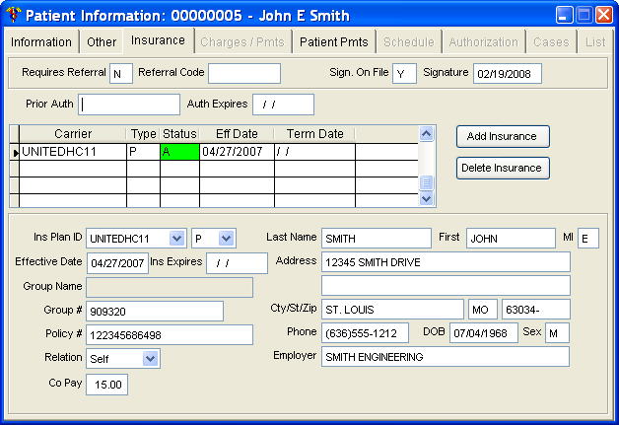
Task: Click the Sex field
Action: click(557, 333)
